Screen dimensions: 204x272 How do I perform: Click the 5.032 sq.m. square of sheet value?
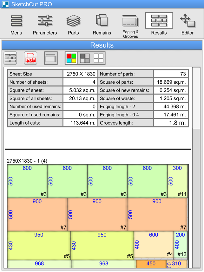[x=80, y=90]
